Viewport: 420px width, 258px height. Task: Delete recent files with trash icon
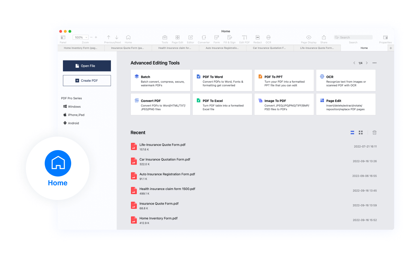click(374, 133)
